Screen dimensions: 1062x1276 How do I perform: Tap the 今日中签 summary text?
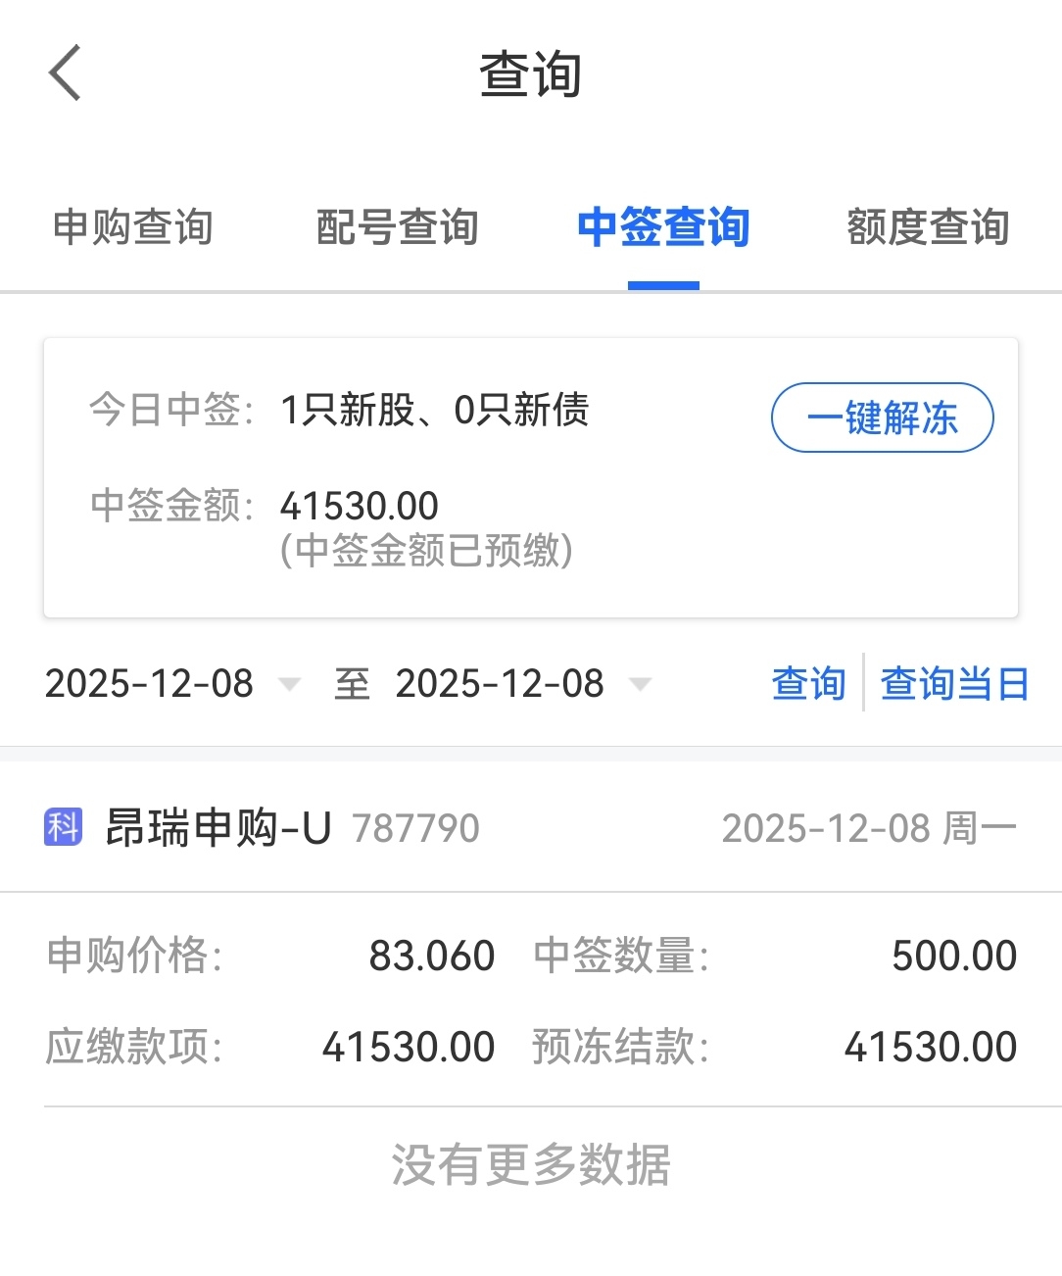435,410
